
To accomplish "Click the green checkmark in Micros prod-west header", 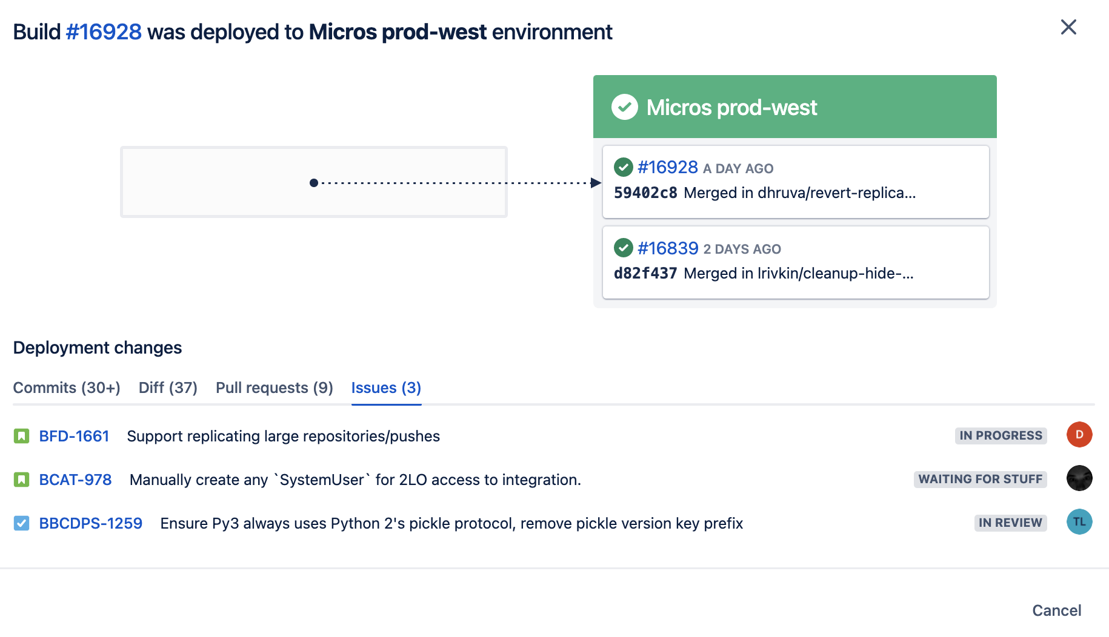I will tap(624, 107).
